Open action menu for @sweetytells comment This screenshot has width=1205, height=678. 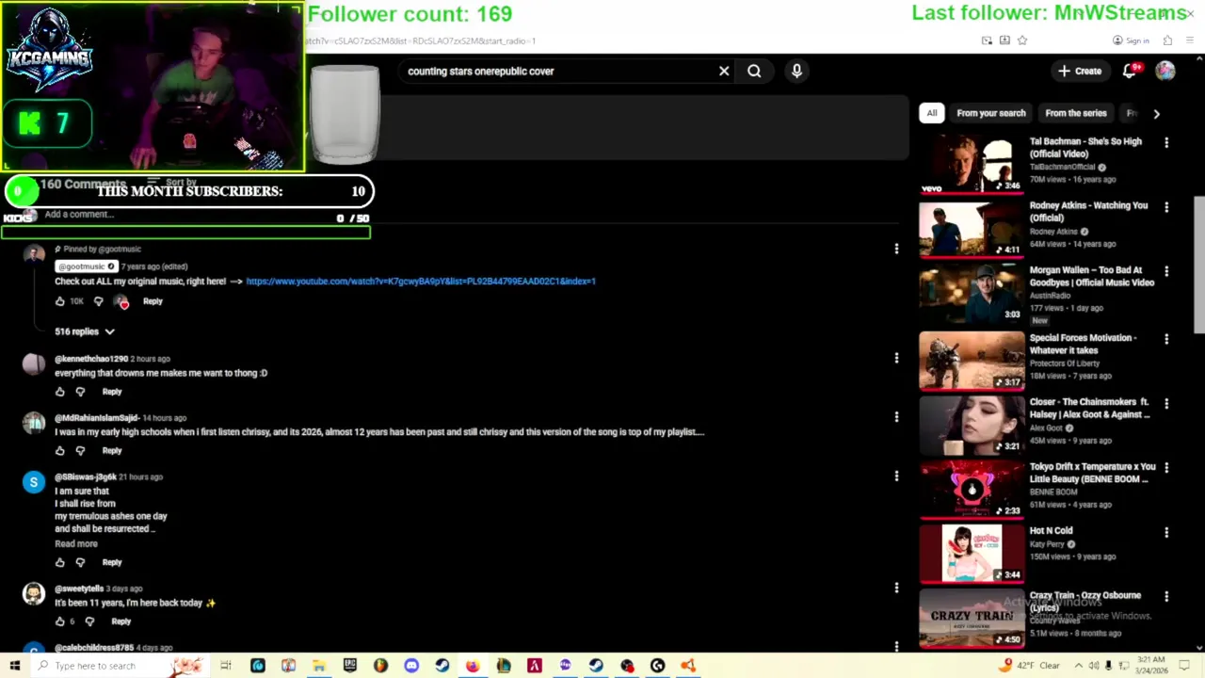(896, 588)
